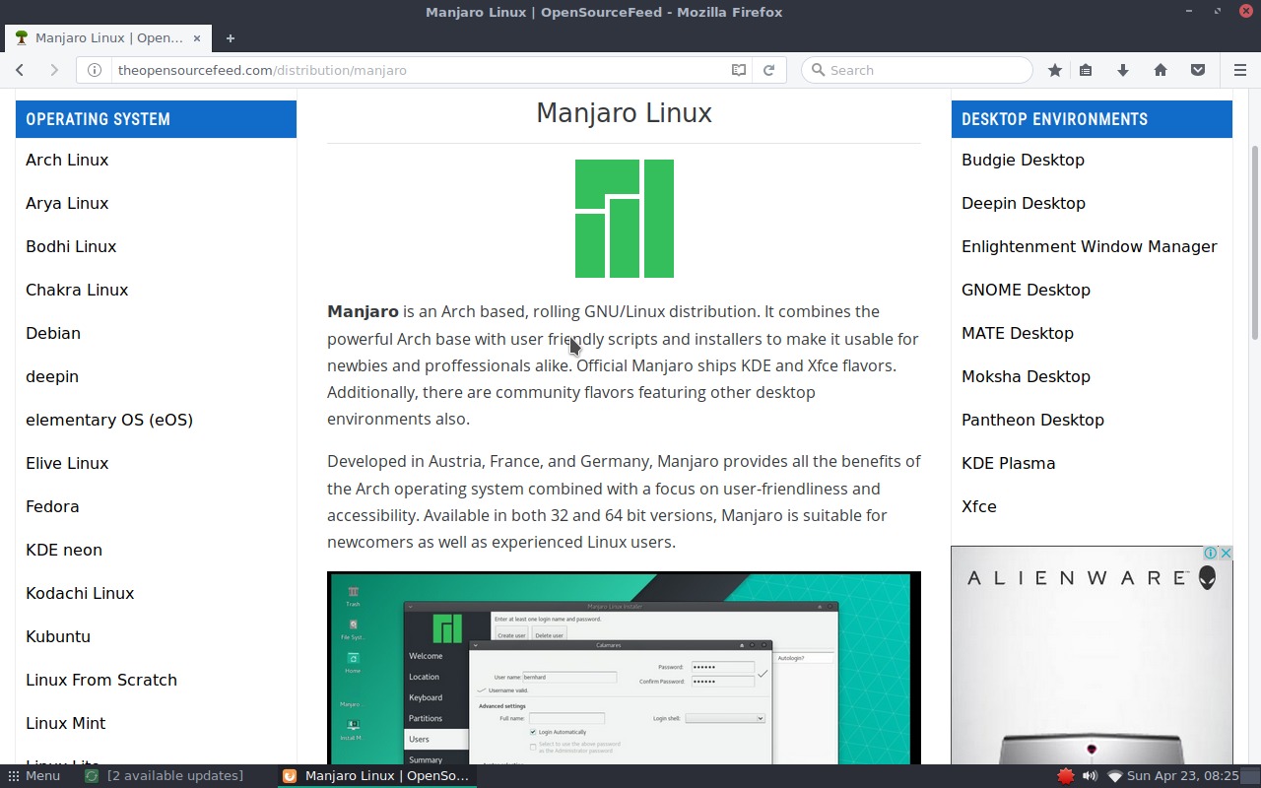Reload the Manjaro Linux page
The width and height of the screenshot is (1261, 788).
point(769,70)
